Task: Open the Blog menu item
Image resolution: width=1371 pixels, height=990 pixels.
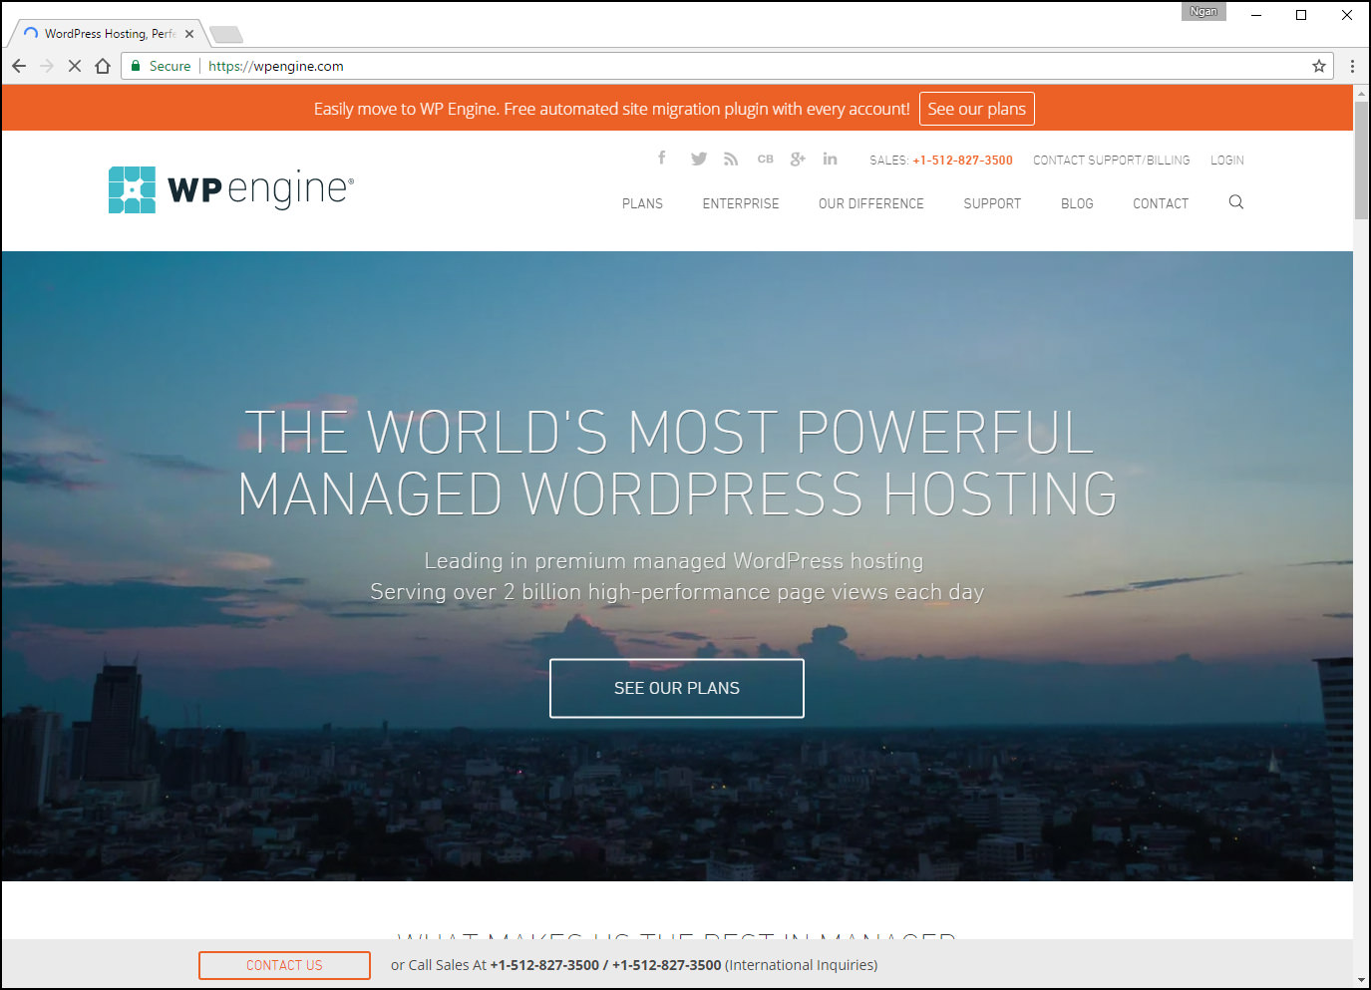Action: 1077,203
